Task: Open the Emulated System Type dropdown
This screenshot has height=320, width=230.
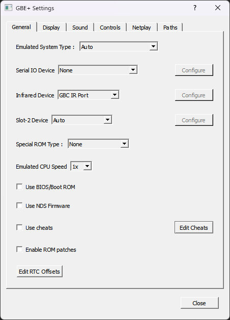Action: (x=119, y=46)
